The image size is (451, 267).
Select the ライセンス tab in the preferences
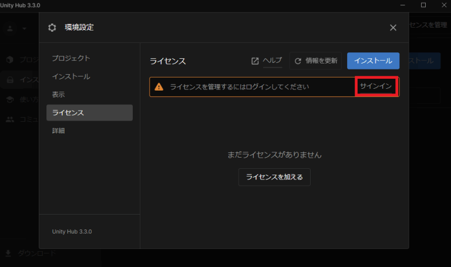point(89,112)
